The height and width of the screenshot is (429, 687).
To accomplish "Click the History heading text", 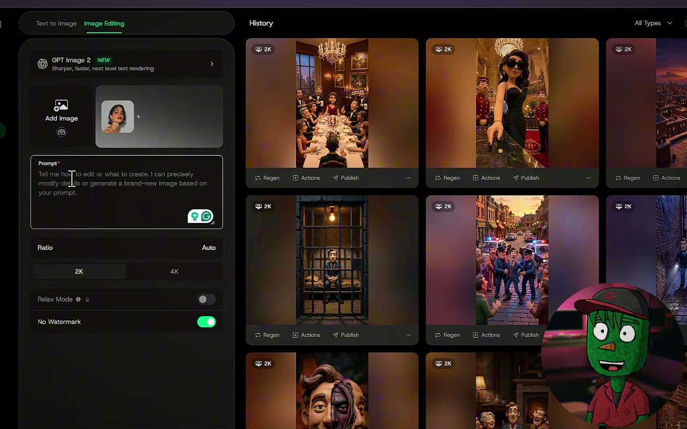I will coord(261,23).
